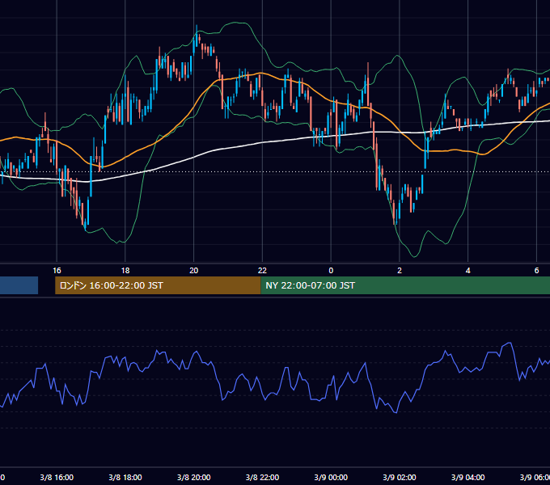The width and height of the screenshot is (550, 485).
Task: Click the 3/8 18:00 time label
Action: (x=125, y=477)
